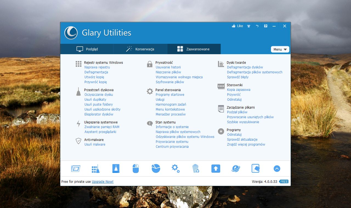
Task: Click the Prywatność padlock icon
Action: [x=149, y=64]
